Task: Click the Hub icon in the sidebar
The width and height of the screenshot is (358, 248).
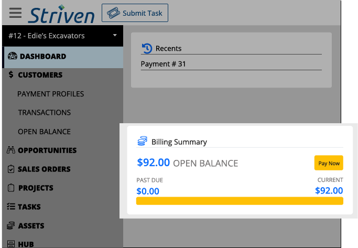Action: coord(10,244)
